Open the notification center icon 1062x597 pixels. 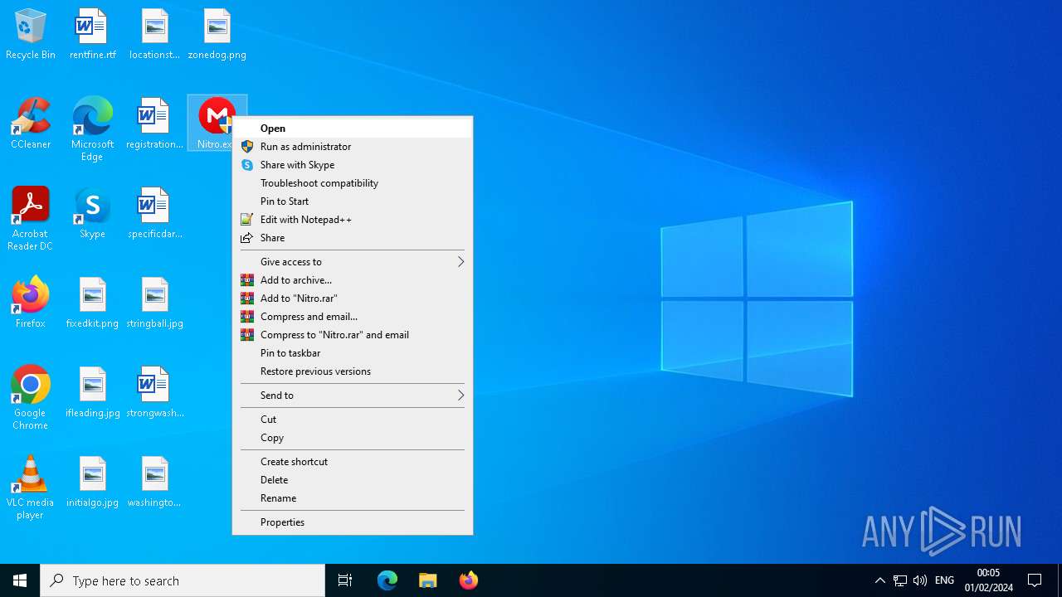pyautogui.click(x=1035, y=580)
